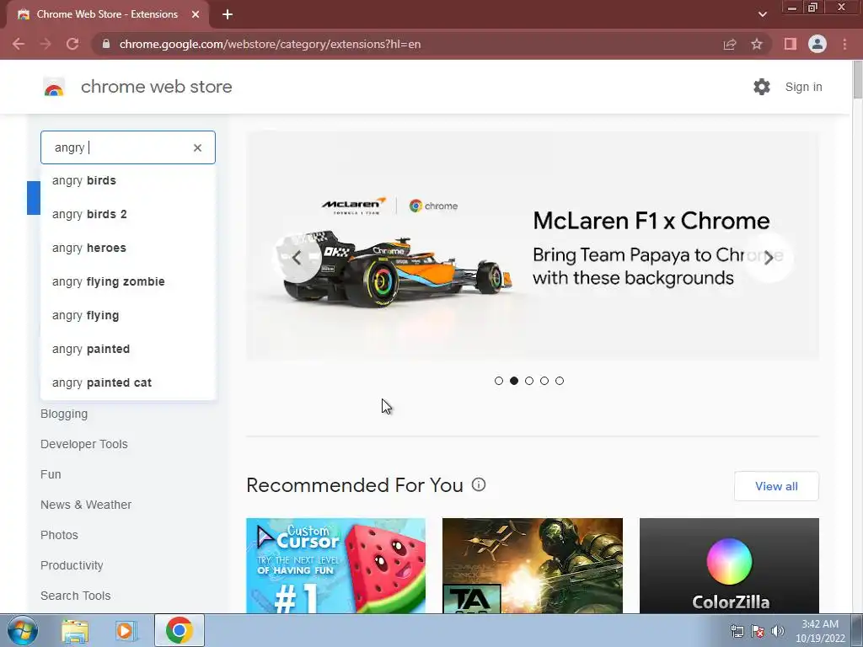The height and width of the screenshot is (647, 863).
Task: Open the Chrome profile avatar
Action: click(817, 44)
